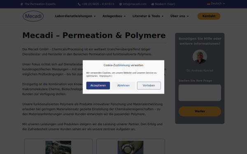Click the German flag icon
Screen dimensions: 247x154
(209, 4)
